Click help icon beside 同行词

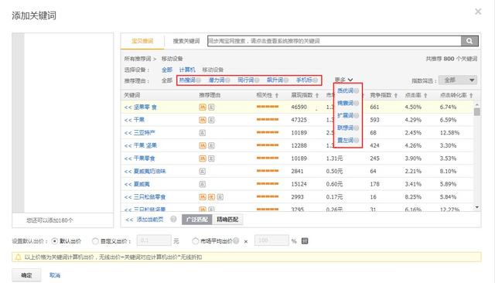point(257,80)
